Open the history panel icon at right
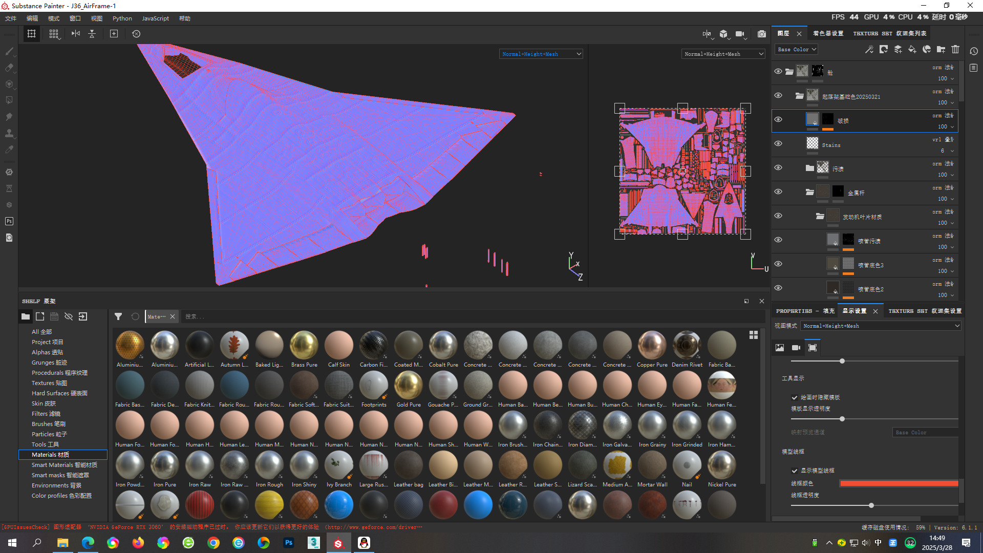 [x=974, y=51]
